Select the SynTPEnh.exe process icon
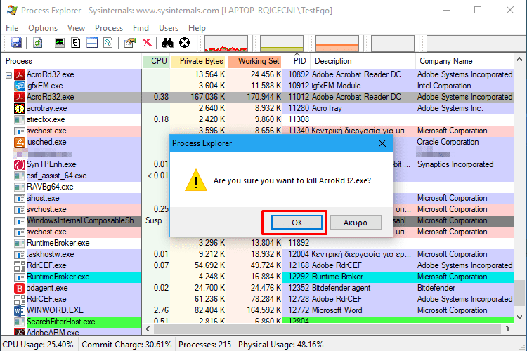Viewport: 527px width, 351px height. 20,164
